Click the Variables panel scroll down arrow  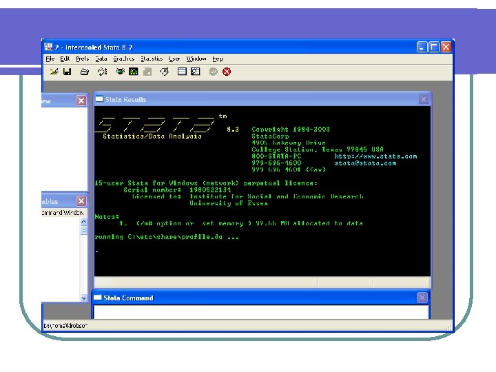pyautogui.click(x=83, y=298)
